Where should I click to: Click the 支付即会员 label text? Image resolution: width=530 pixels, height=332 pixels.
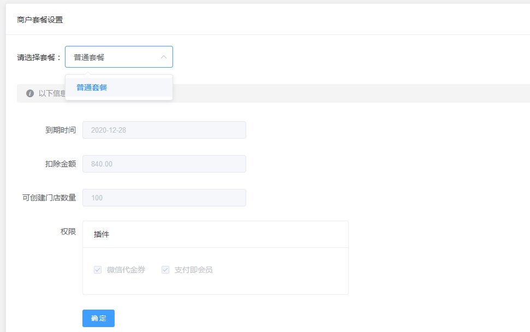click(194, 270)
